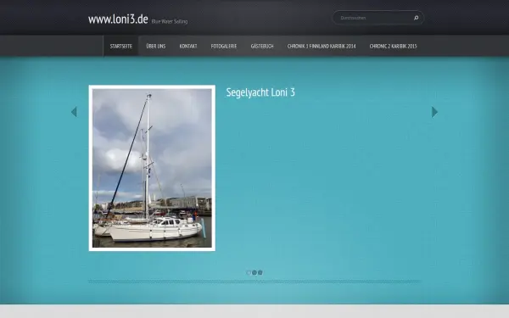Go to previous slide arrow
509x318 pixels.
click(x=74, y=112)
